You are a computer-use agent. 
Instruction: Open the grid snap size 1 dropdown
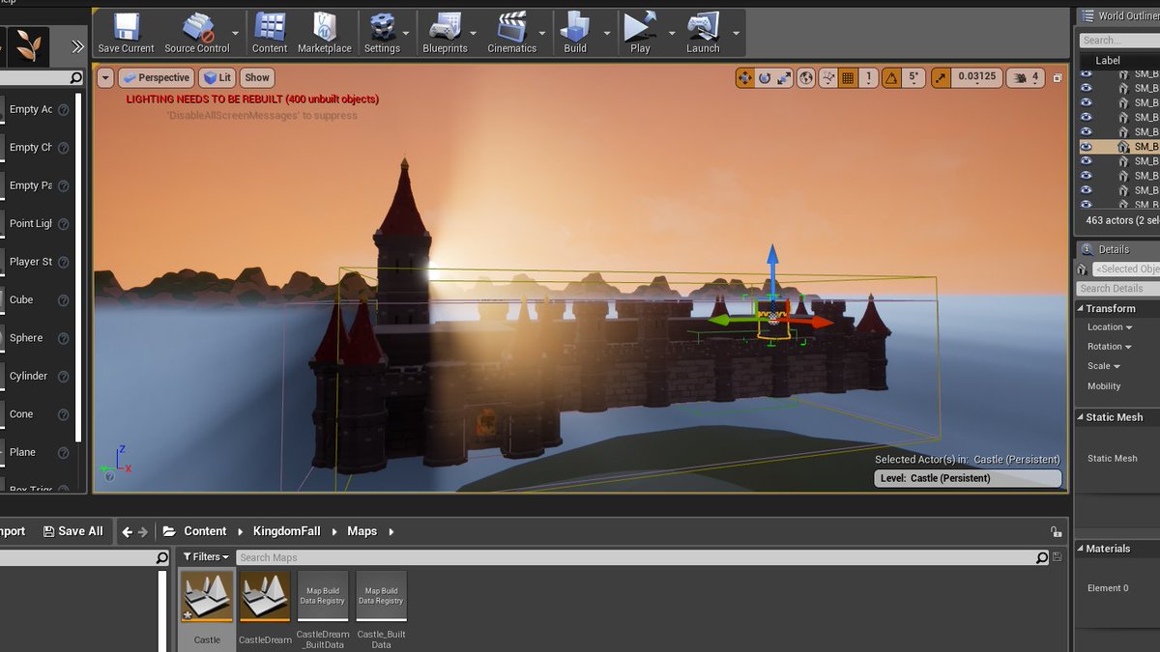pyautogui.click(x=869, y=78)
